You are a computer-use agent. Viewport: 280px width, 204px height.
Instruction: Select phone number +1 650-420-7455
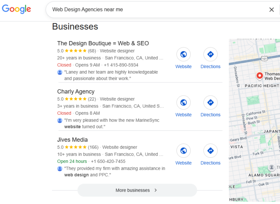click(108, 161)
